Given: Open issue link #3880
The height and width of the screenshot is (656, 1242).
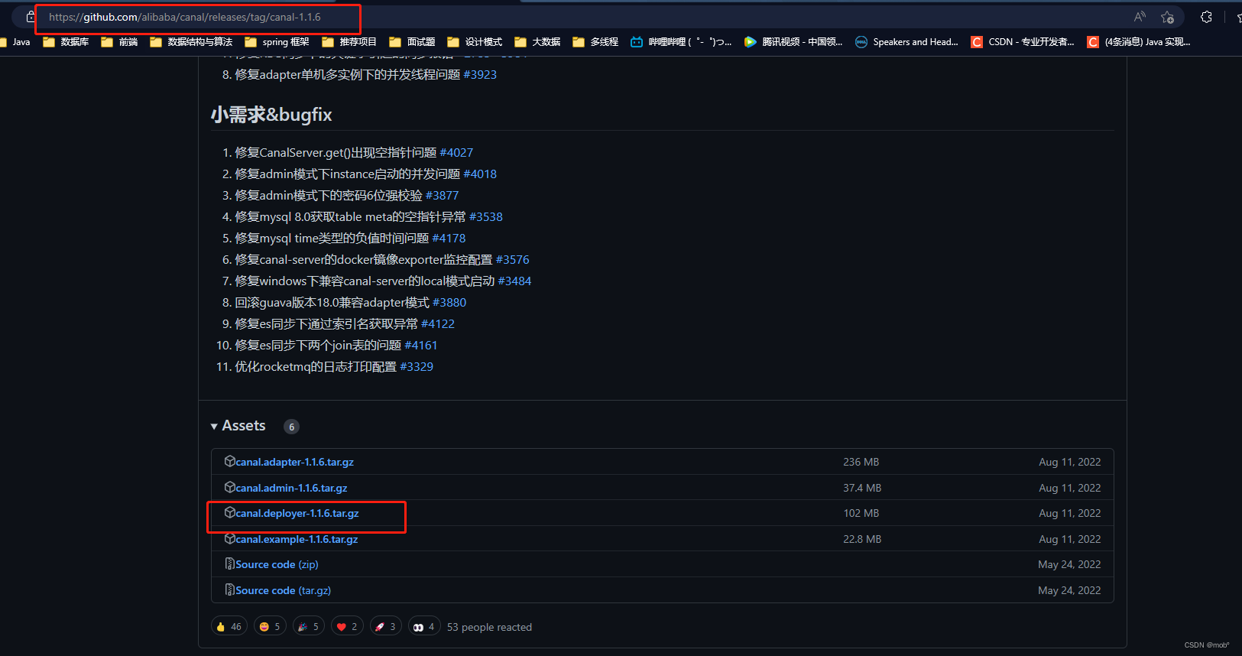Looking at the screenshot, I should (449, 302).
